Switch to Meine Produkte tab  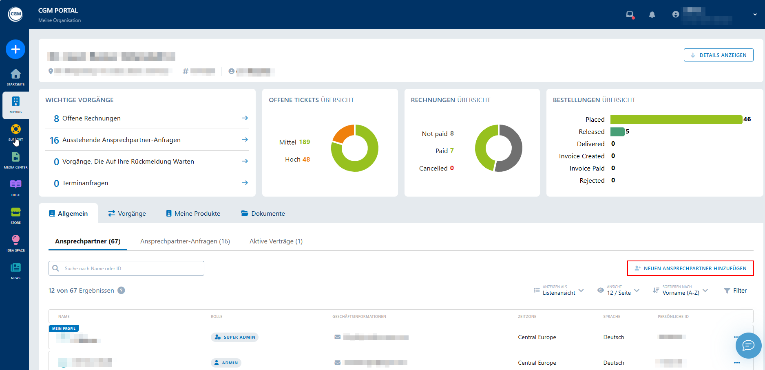(193, 213)
